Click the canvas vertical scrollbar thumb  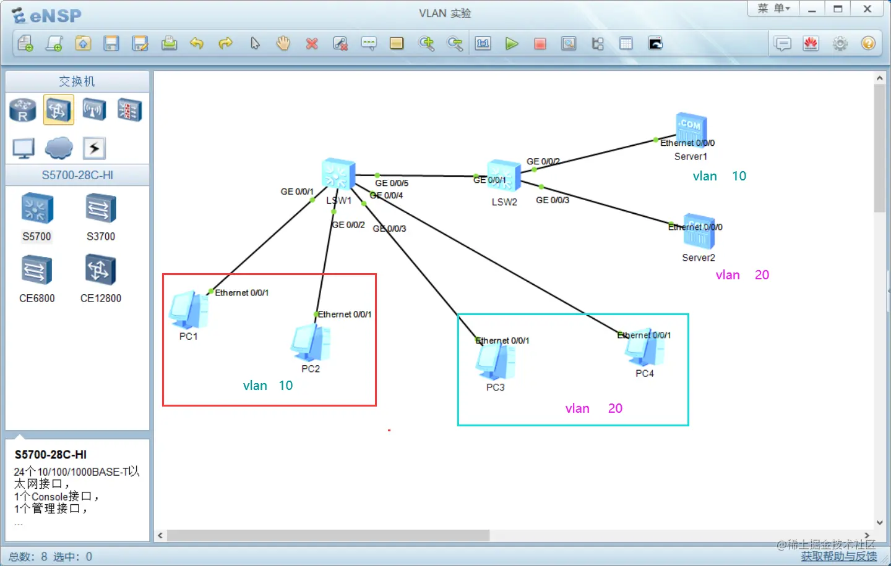(880, 148)
